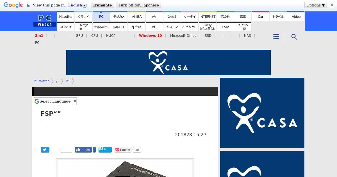Open the VR tab
337x177 pixels.
coord(154,27)
